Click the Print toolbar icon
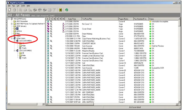The width and height of the screenshot is (183, 110). click(x=25, y=10)
